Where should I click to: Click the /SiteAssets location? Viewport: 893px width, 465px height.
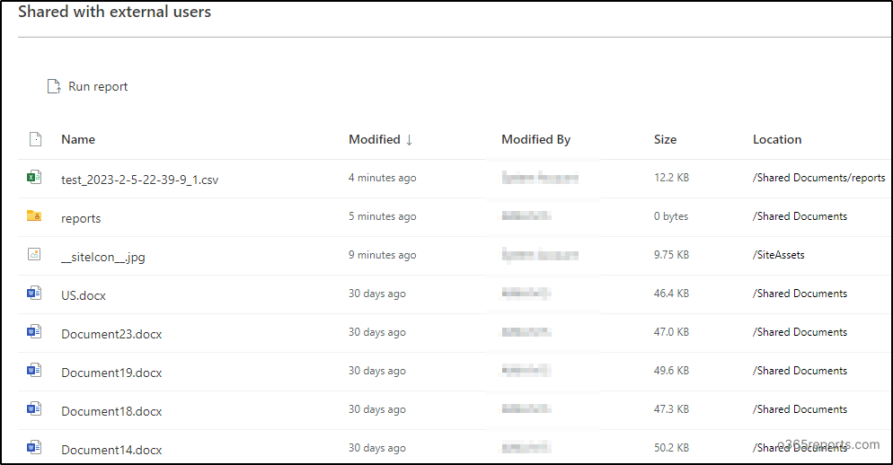pos(779,255)
